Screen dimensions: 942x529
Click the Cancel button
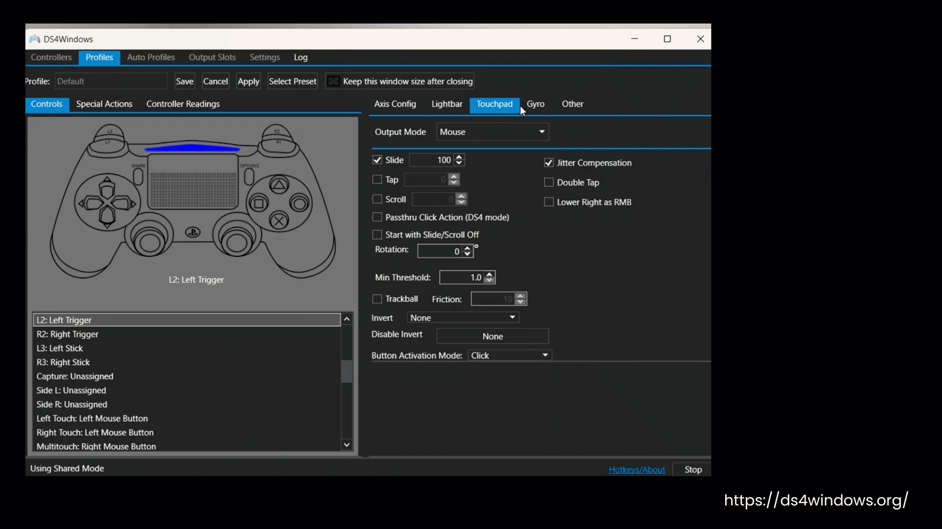tap(215, 81)
